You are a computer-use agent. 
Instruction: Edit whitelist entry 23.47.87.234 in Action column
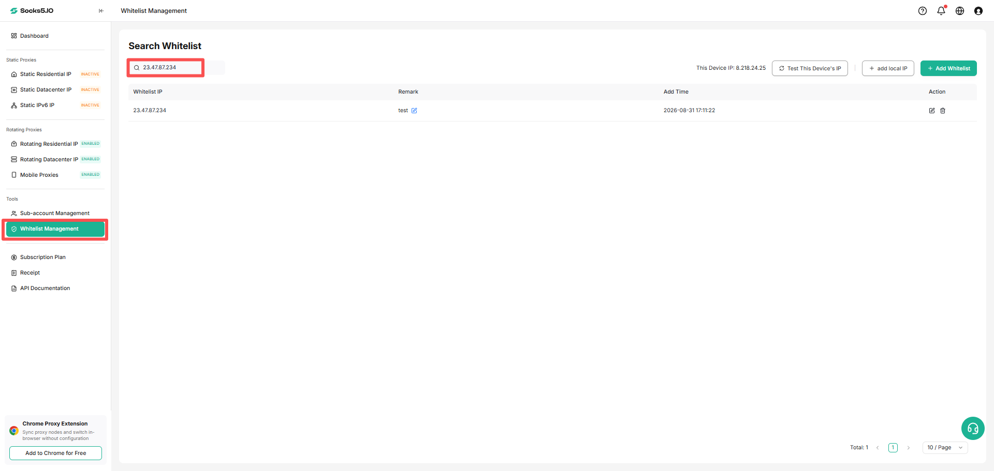coord(932,111)
